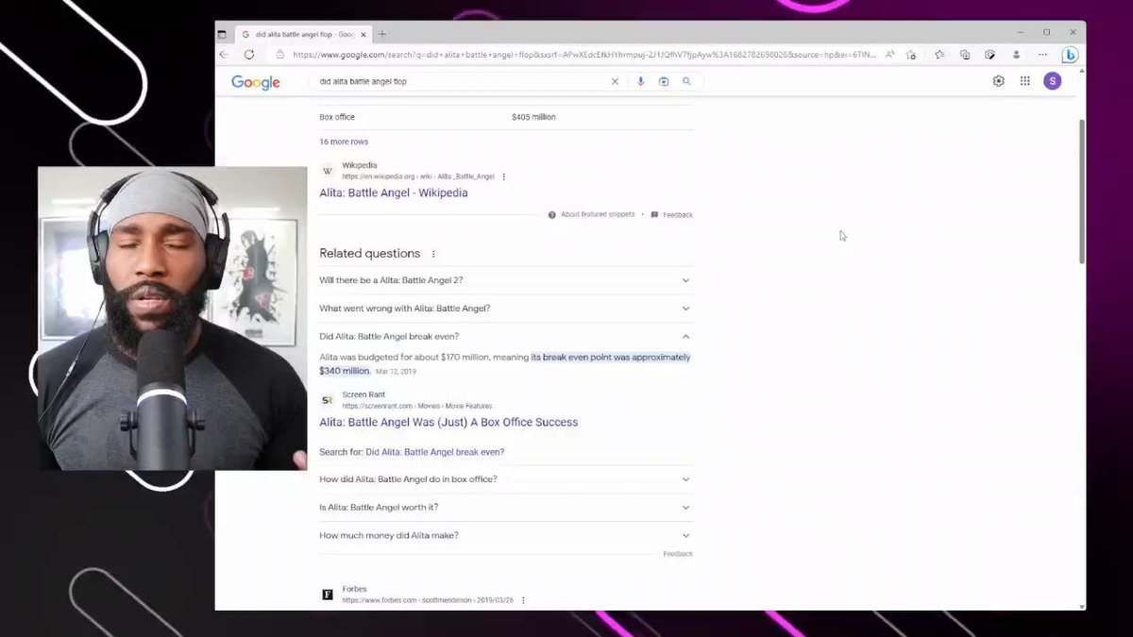Screen dimensions: 1133x637
Task: Open 'Alita: Battle Angel Was (Just) A Box Office Success'
Action: [448, 422]
